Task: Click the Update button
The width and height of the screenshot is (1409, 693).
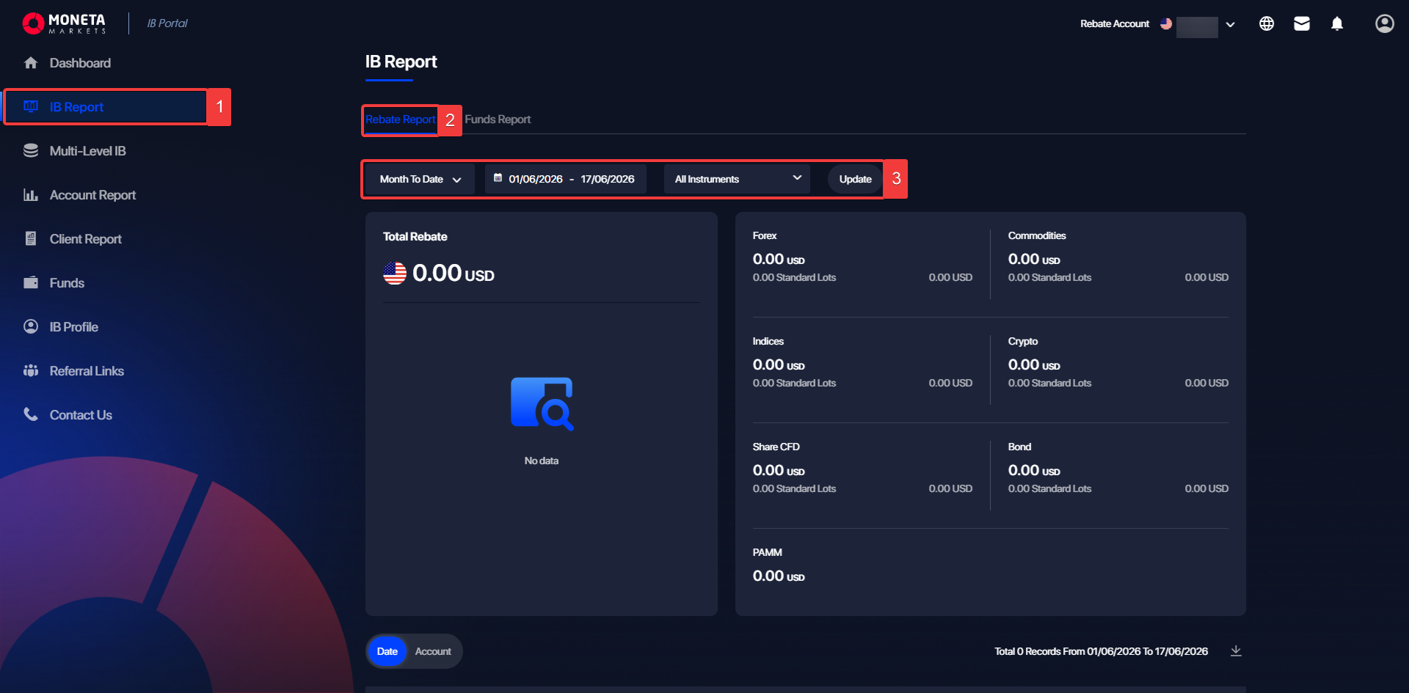Action: (x=855, y=179)
